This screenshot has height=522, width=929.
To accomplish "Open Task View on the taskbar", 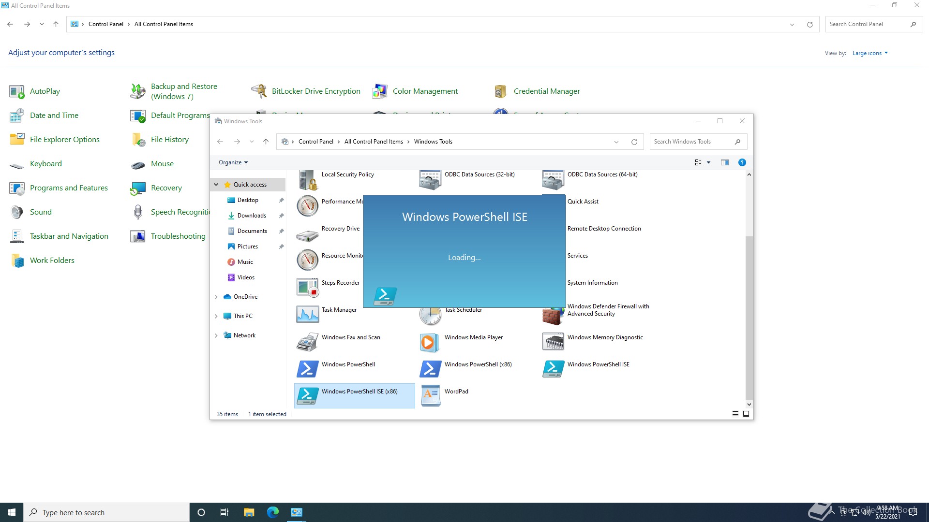I will coord(224,512).
